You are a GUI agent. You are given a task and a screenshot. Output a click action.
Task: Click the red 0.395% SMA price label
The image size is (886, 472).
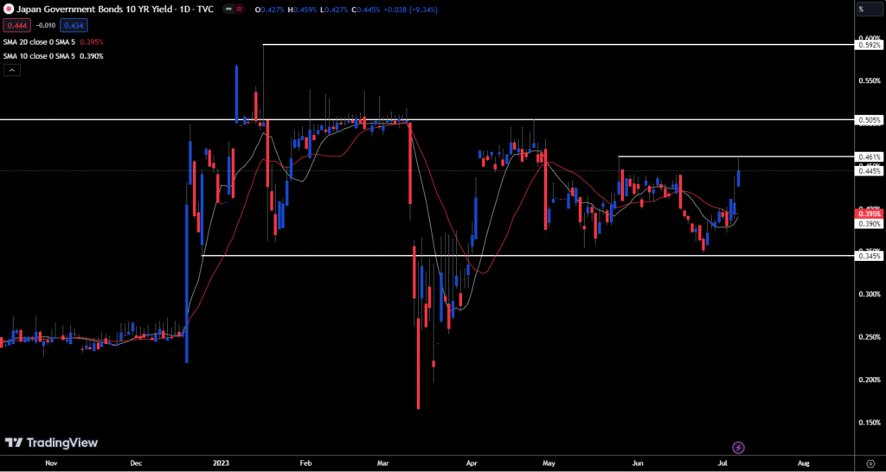[x=869, y=214]
